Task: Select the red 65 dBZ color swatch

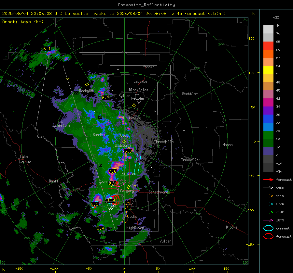Action: tap(268, 46)
